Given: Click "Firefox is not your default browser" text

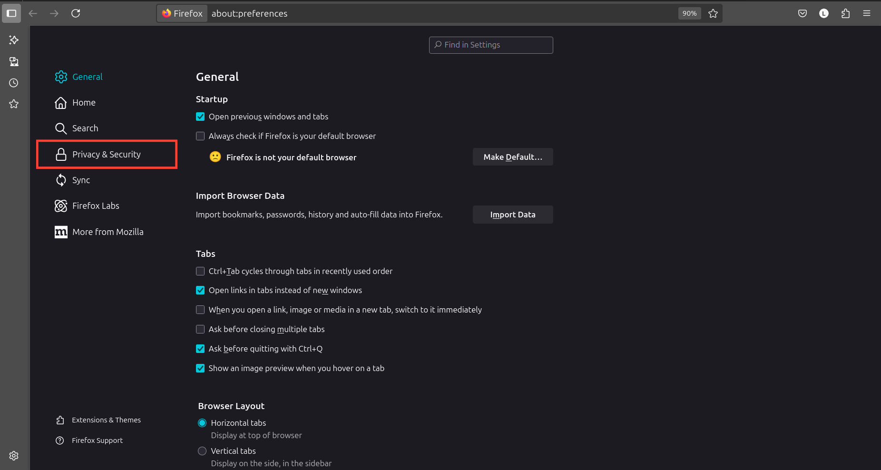Looking at the screenshot, I should [291, 157].
